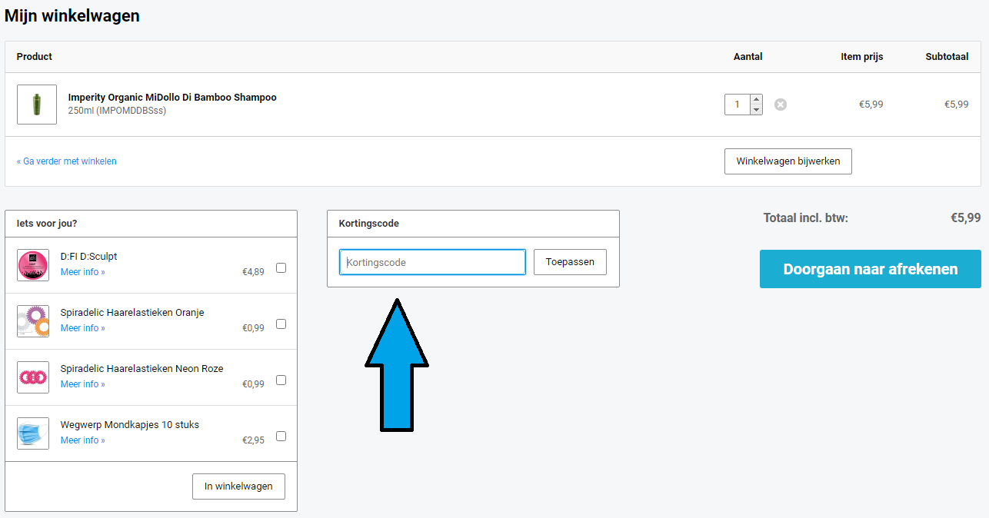Click the Spiradelic Neon Roze product image
The width and height of the screenshot is (989, 518).
(33, 377)
